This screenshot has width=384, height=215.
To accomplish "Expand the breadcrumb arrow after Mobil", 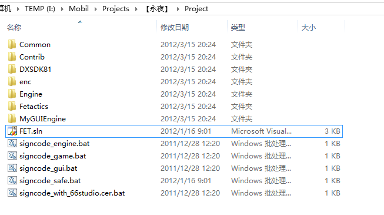I will click(x=96, y=9).
